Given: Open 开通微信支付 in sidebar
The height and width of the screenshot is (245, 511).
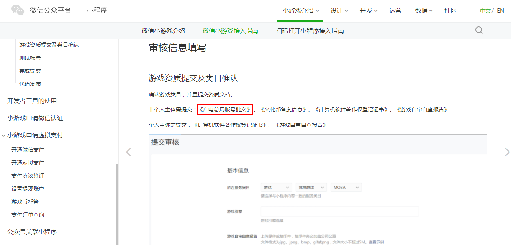Looking at the screenshot, I should pos(28,150).
